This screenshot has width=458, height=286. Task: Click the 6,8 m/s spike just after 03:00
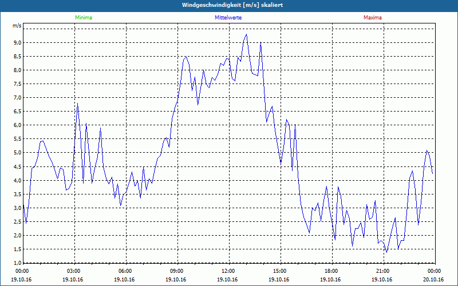point(77,104)
